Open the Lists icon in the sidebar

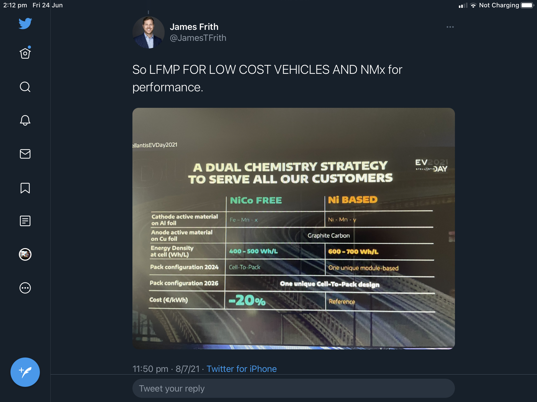pyautogui.click(x=25, y=221)
